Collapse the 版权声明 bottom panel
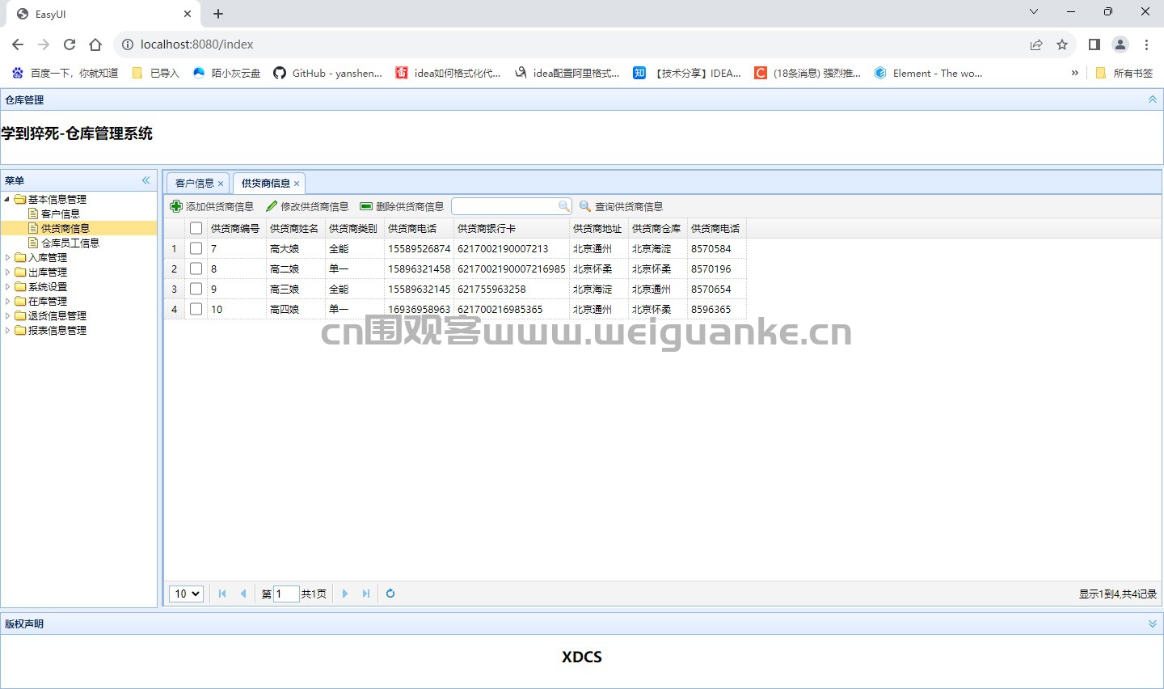This screenshot has width=1164, height=689. [x=1153, y=623]
